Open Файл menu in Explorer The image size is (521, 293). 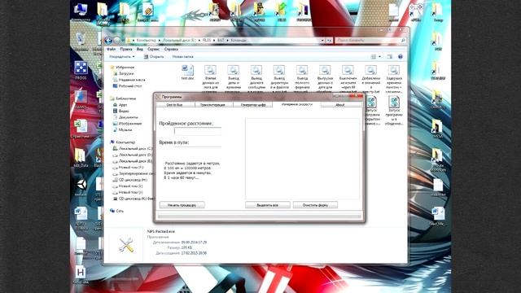[x=111, y=49]
